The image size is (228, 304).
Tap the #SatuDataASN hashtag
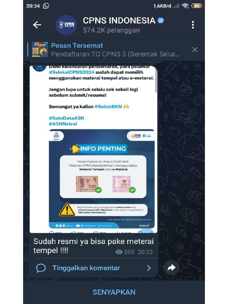click(x=66, y=118)
